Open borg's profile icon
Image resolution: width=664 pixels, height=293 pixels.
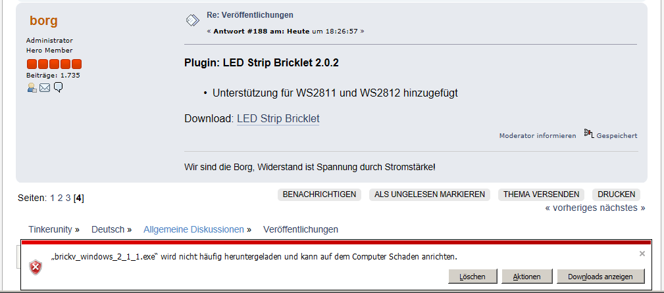point(32,87)
